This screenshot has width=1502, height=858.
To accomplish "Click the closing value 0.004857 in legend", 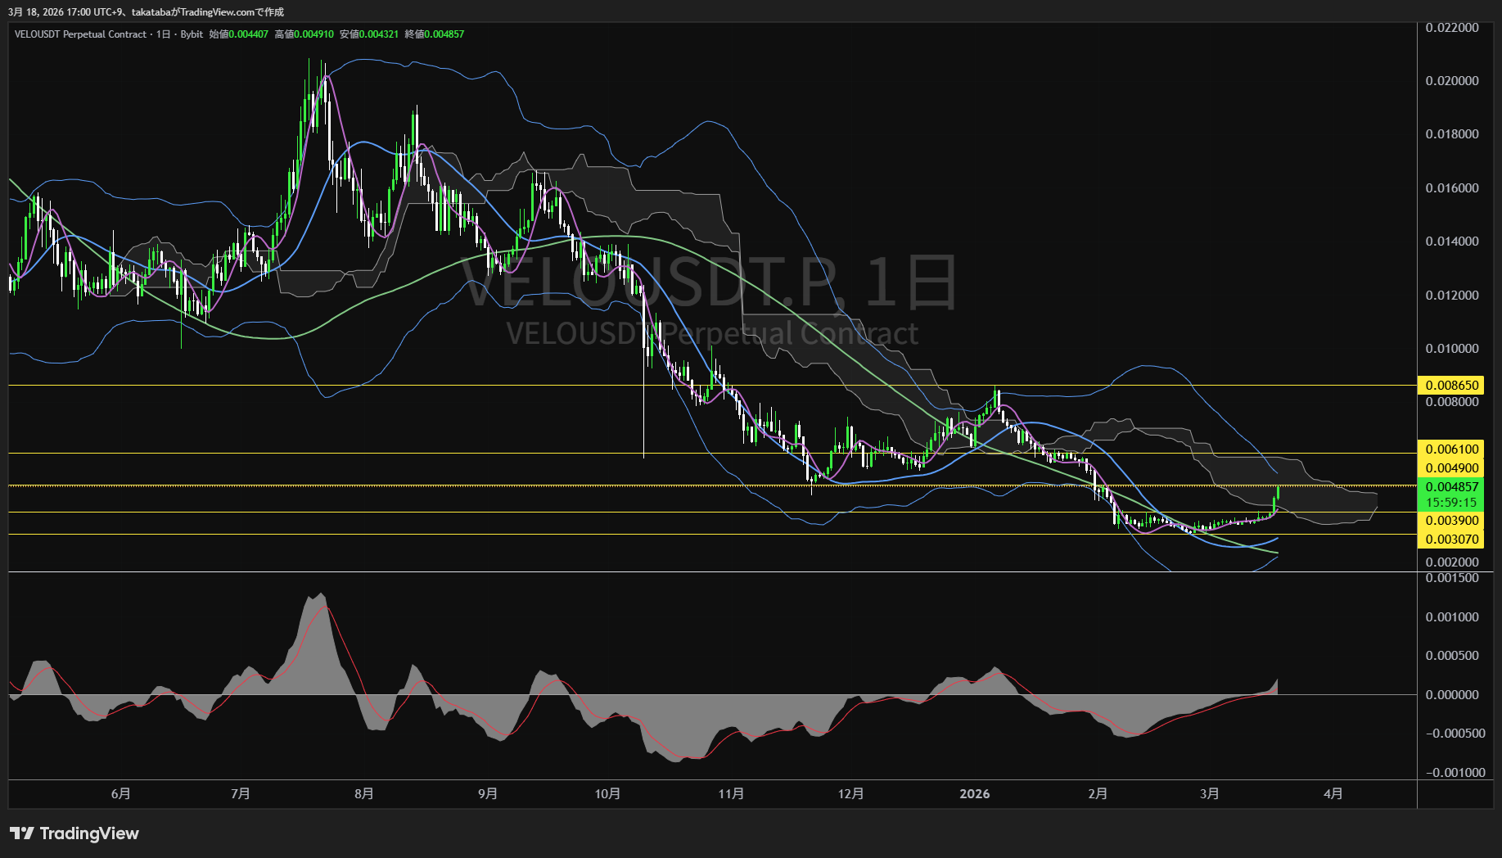I will click(444, 34).
